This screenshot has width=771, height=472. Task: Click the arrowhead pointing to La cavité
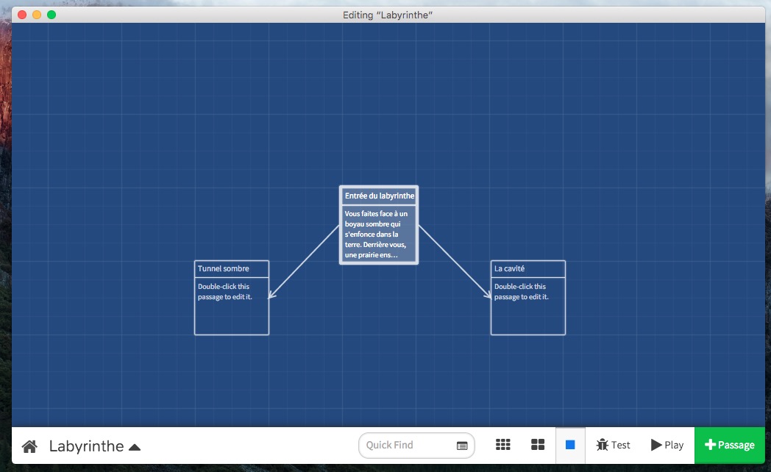click(488, 296)
